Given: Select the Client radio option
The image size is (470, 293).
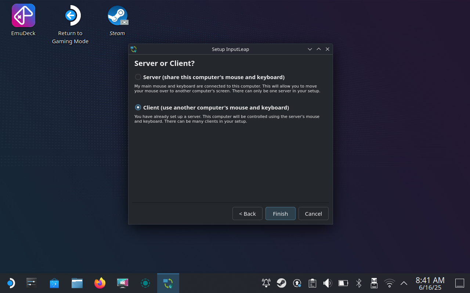Looking at the screenshot, I should click(x=138, y=107).
